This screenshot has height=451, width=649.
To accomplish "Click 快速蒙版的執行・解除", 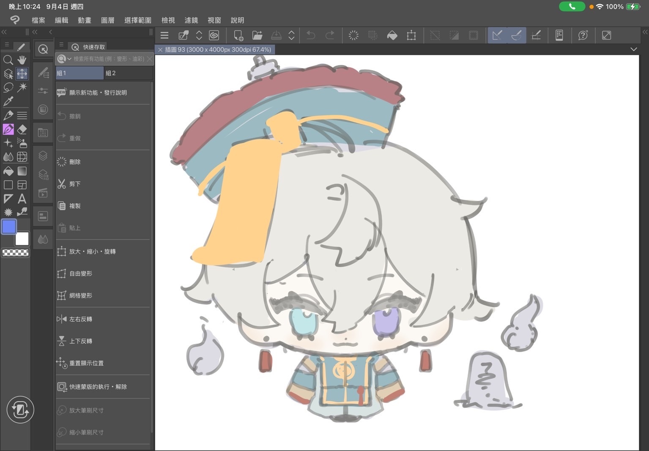I will pyautogui.click(x=103, y=387).
